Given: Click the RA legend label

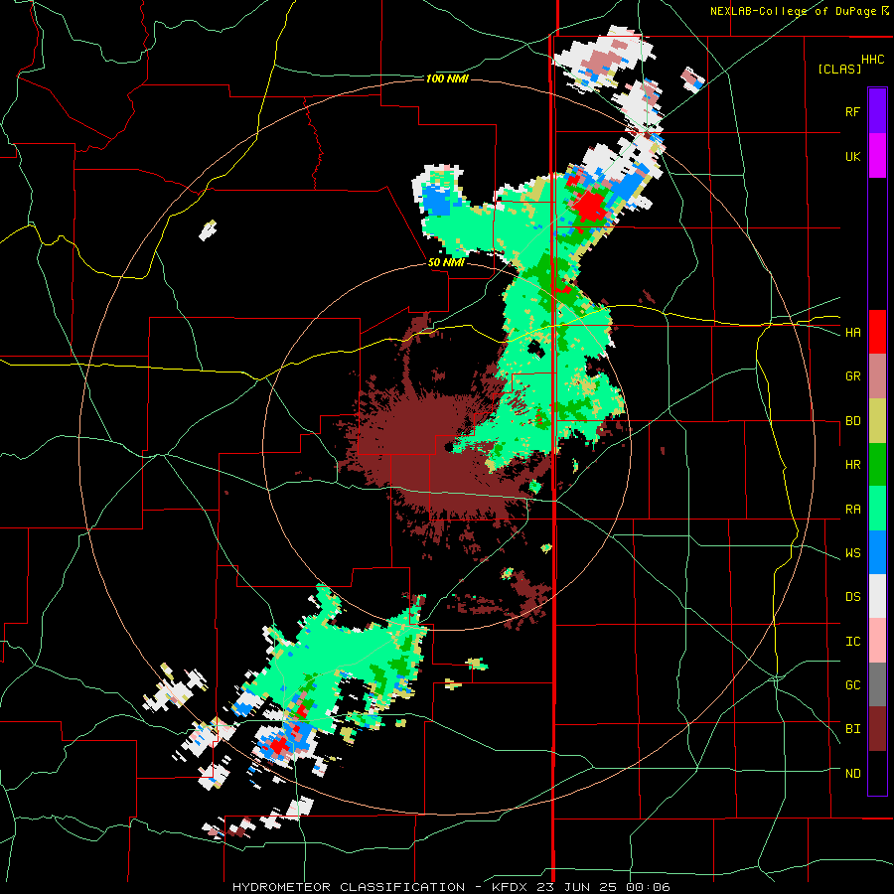Looking at the screenshot, I should (x=852, y=510).
